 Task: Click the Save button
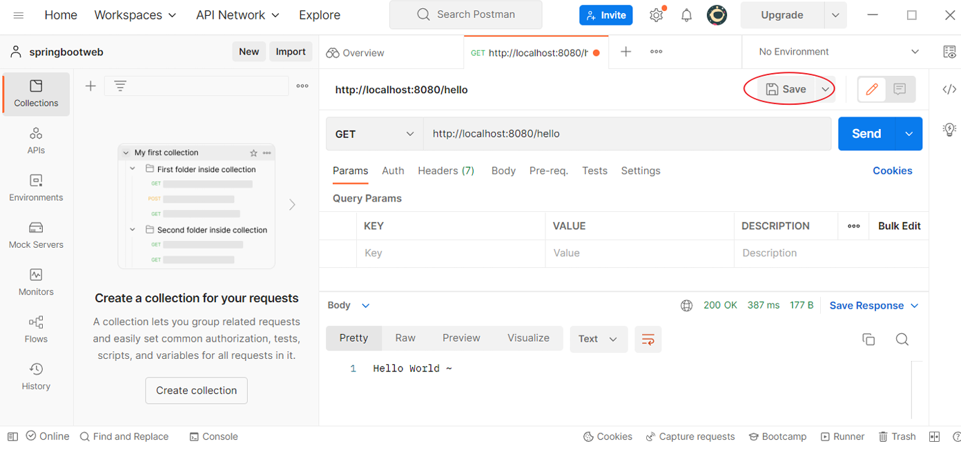pyautogui.click(x=786, y=89)
